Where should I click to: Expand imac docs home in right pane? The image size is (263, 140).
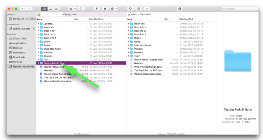tap(129, 45)
